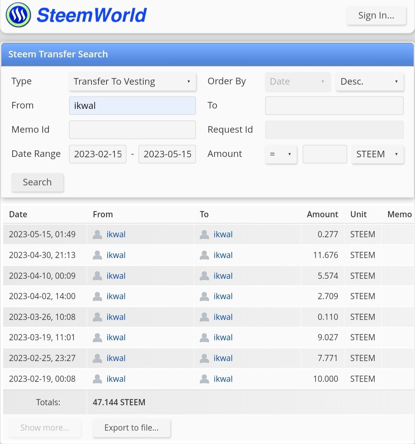Open ikwal recipient link in 2023-05-15 row

(223, 234)
